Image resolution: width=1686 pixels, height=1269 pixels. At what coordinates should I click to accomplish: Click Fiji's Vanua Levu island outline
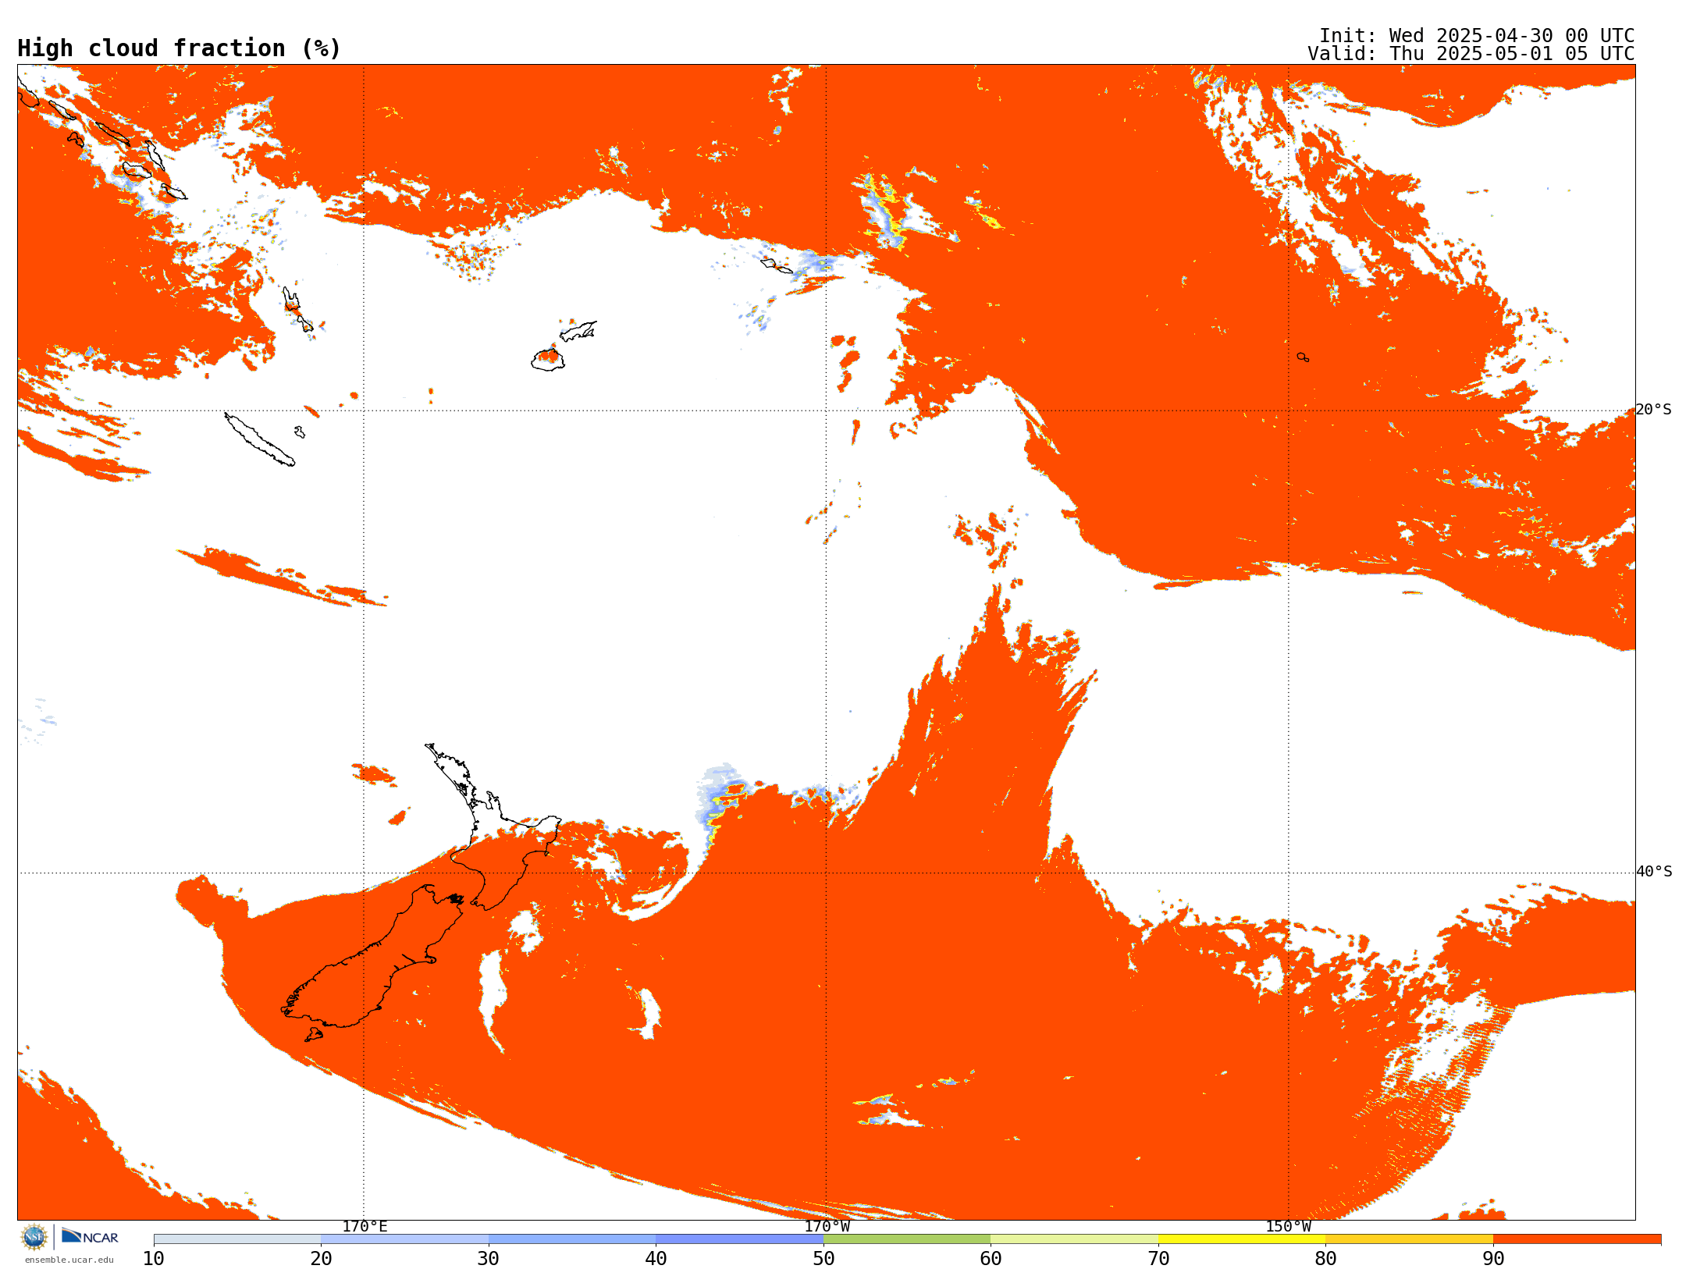(578, 331)
